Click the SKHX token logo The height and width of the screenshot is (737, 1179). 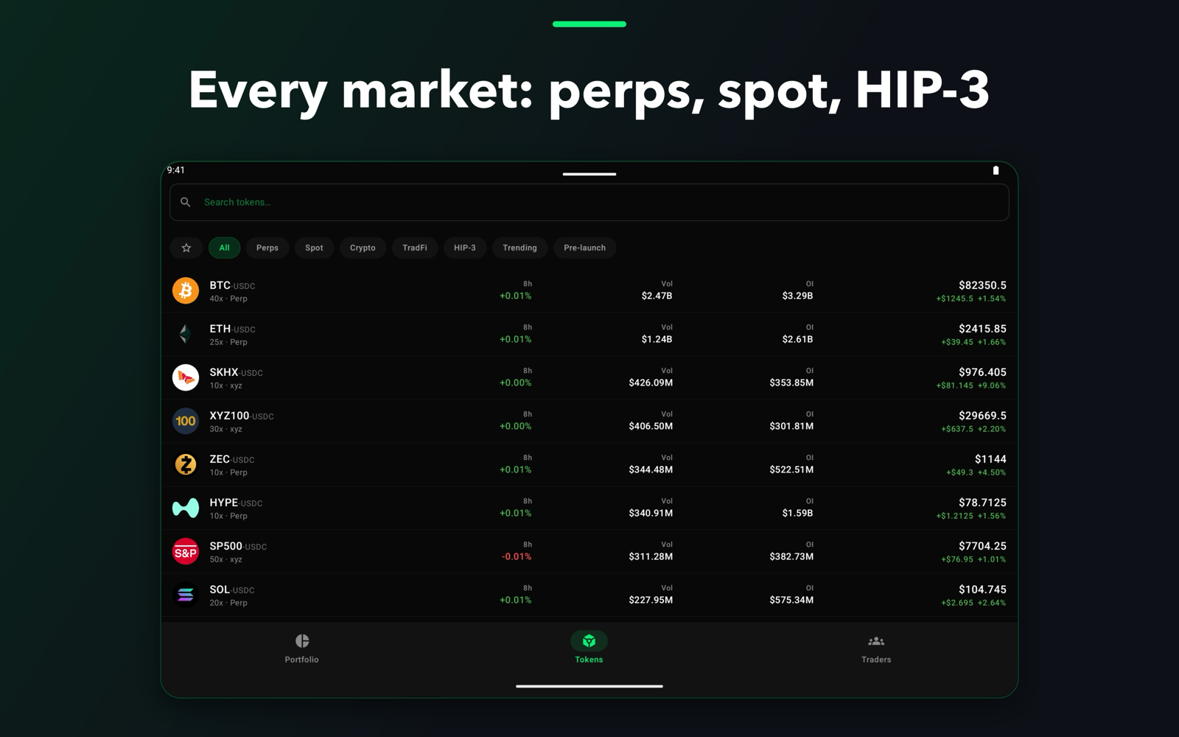(186, 377)
